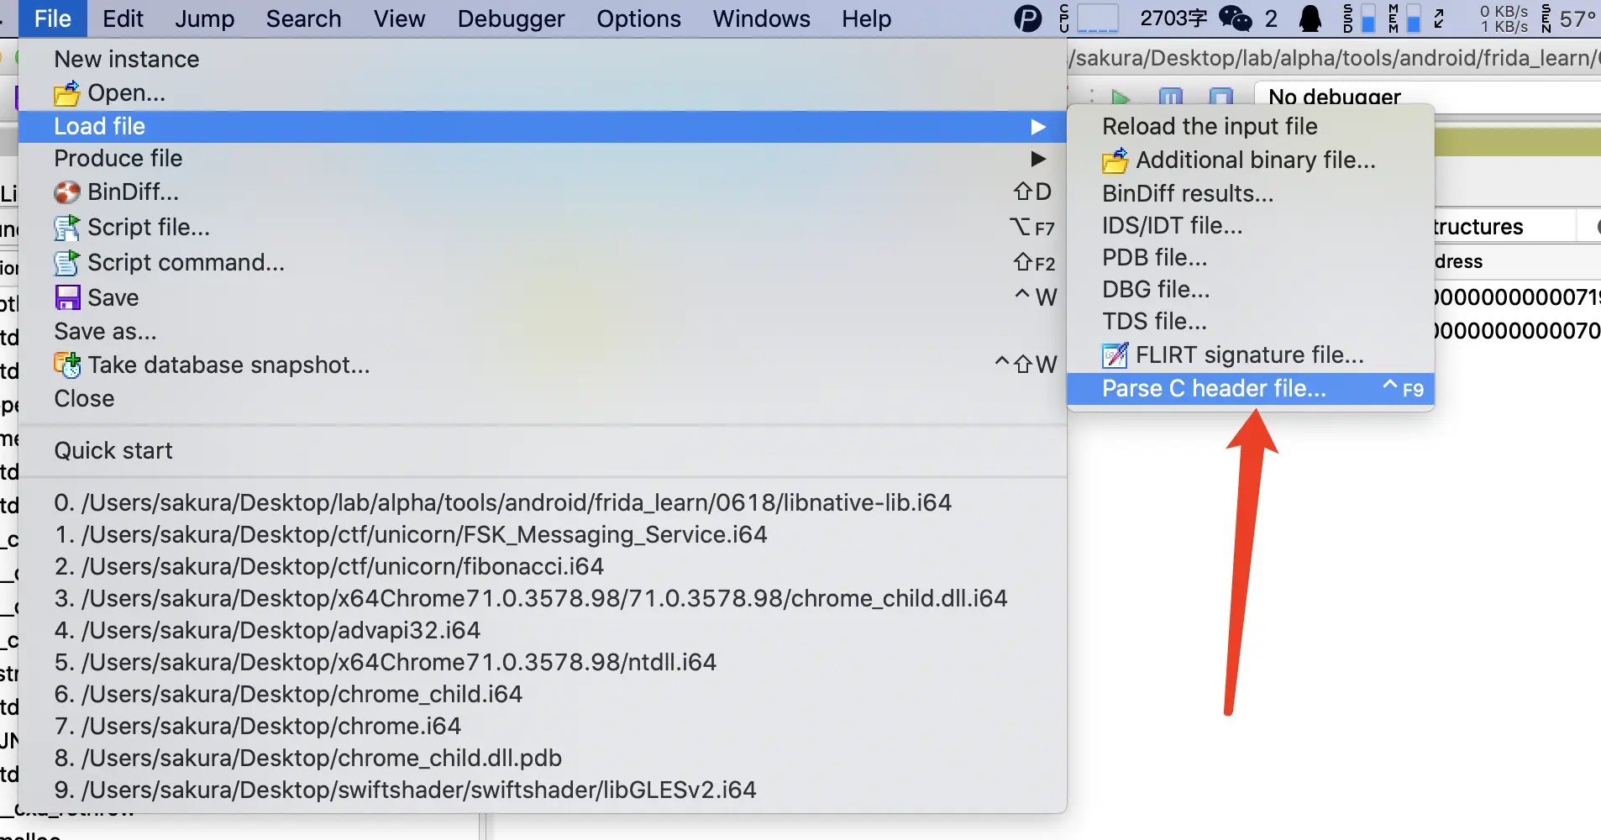Select Script command... entry
This screenshot has height=840, width=1601.
543,263
